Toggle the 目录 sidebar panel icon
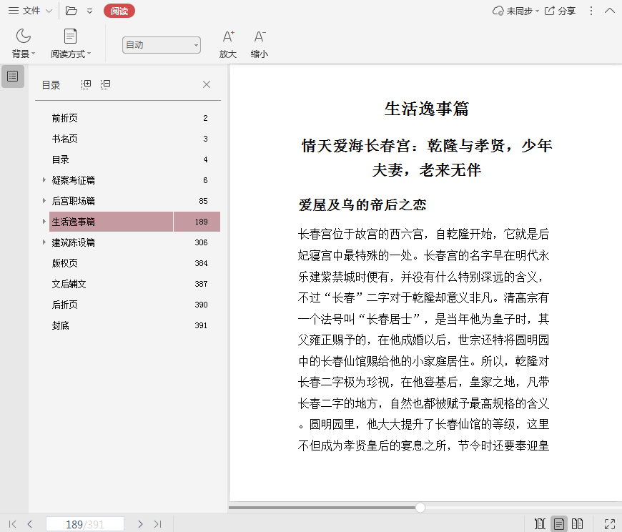The height and width of the screenshot is (532, 622). tap(13, 76)
